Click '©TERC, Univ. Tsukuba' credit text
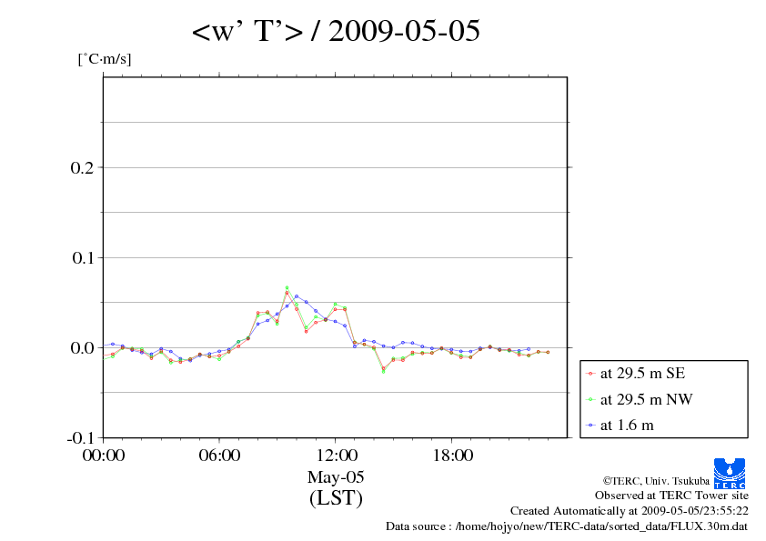Image resolution: width=766 pixels, height=541 pixels. pos(656,481)
